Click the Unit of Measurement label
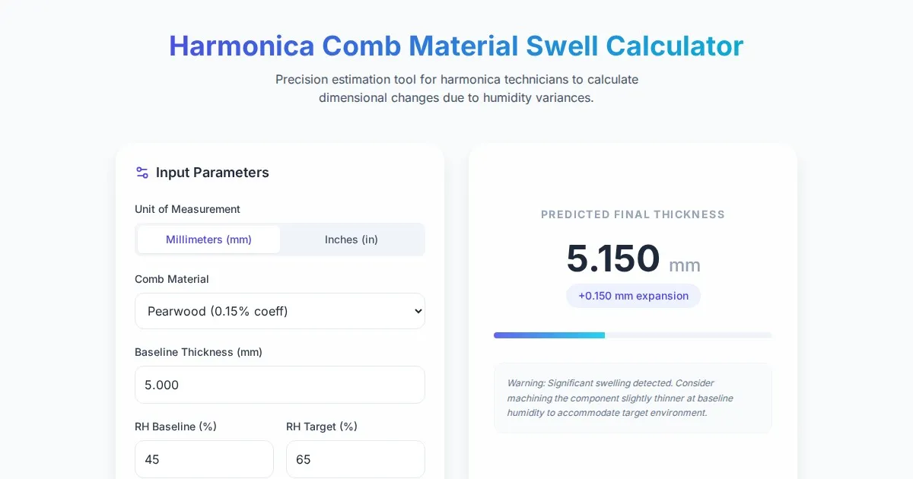This screenshot has height=479, width=913. (187, 209)
